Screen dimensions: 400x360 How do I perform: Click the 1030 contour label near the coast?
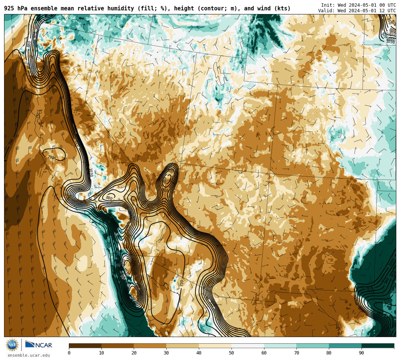91,172
